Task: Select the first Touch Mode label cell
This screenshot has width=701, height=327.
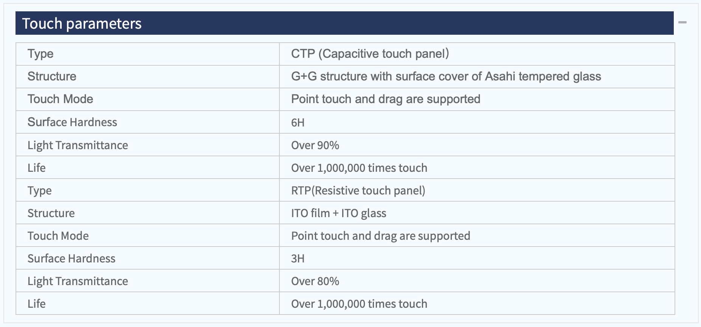Action: tap(147, 99)
